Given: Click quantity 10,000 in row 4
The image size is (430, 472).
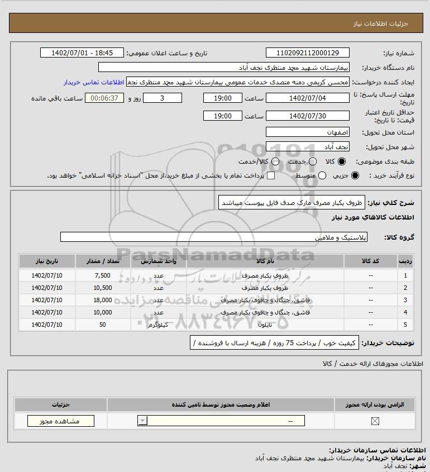Looking at the screenshot, I should coord(103,312).
